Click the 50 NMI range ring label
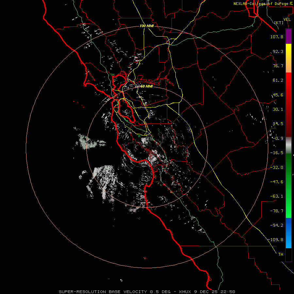 coord(147,86)
